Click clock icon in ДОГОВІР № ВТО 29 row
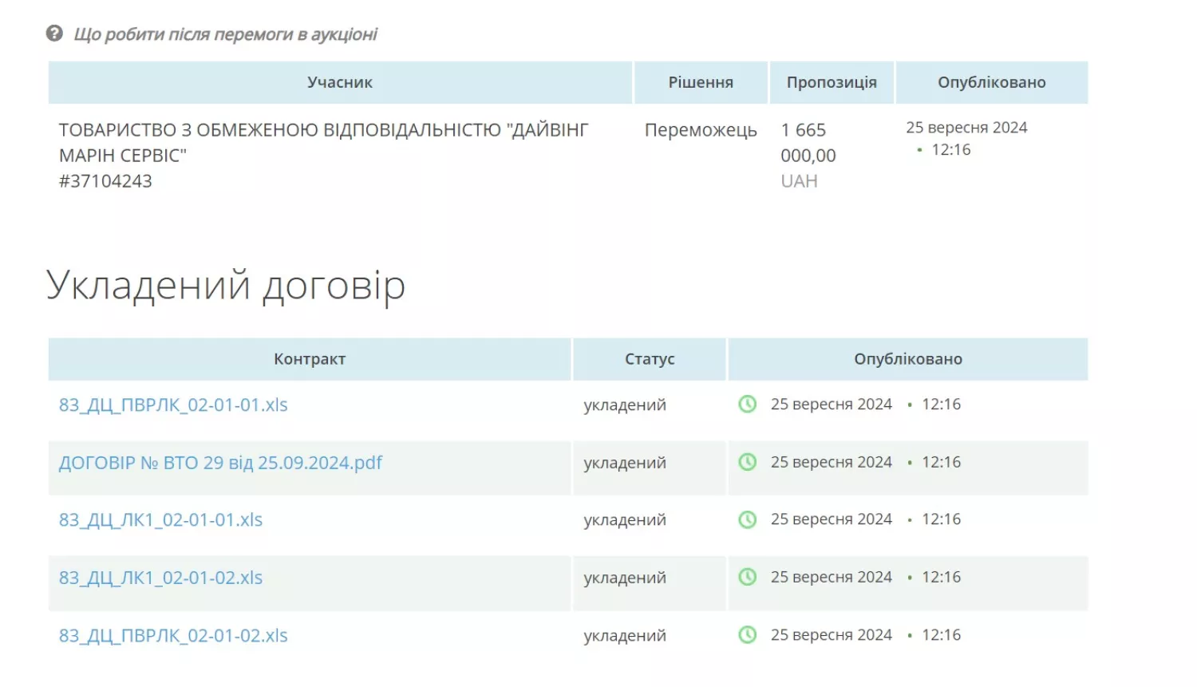The image size is (1197, 687). click(x=748, y=462)
